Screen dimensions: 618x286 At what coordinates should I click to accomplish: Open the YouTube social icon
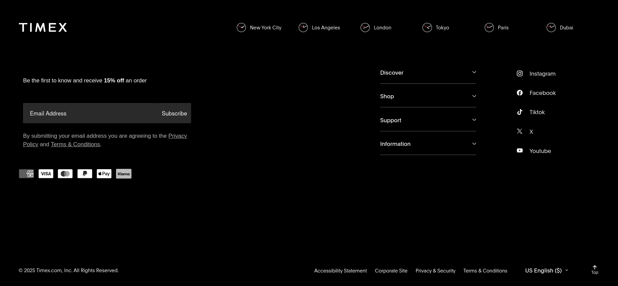[520, 151]
